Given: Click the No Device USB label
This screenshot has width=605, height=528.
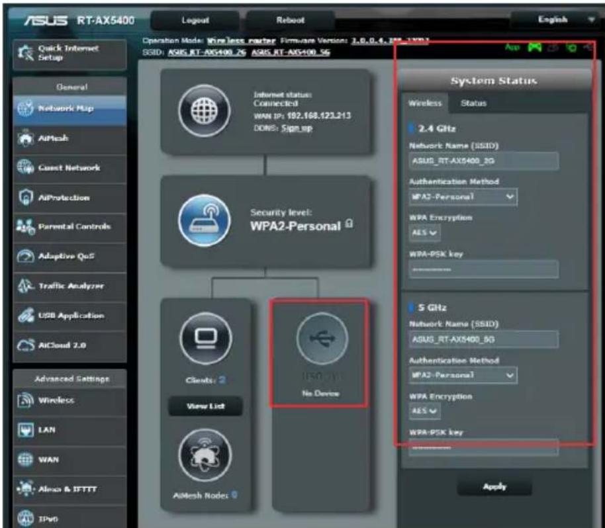Looking at the screenshot, I should click(x=320, y=394).
